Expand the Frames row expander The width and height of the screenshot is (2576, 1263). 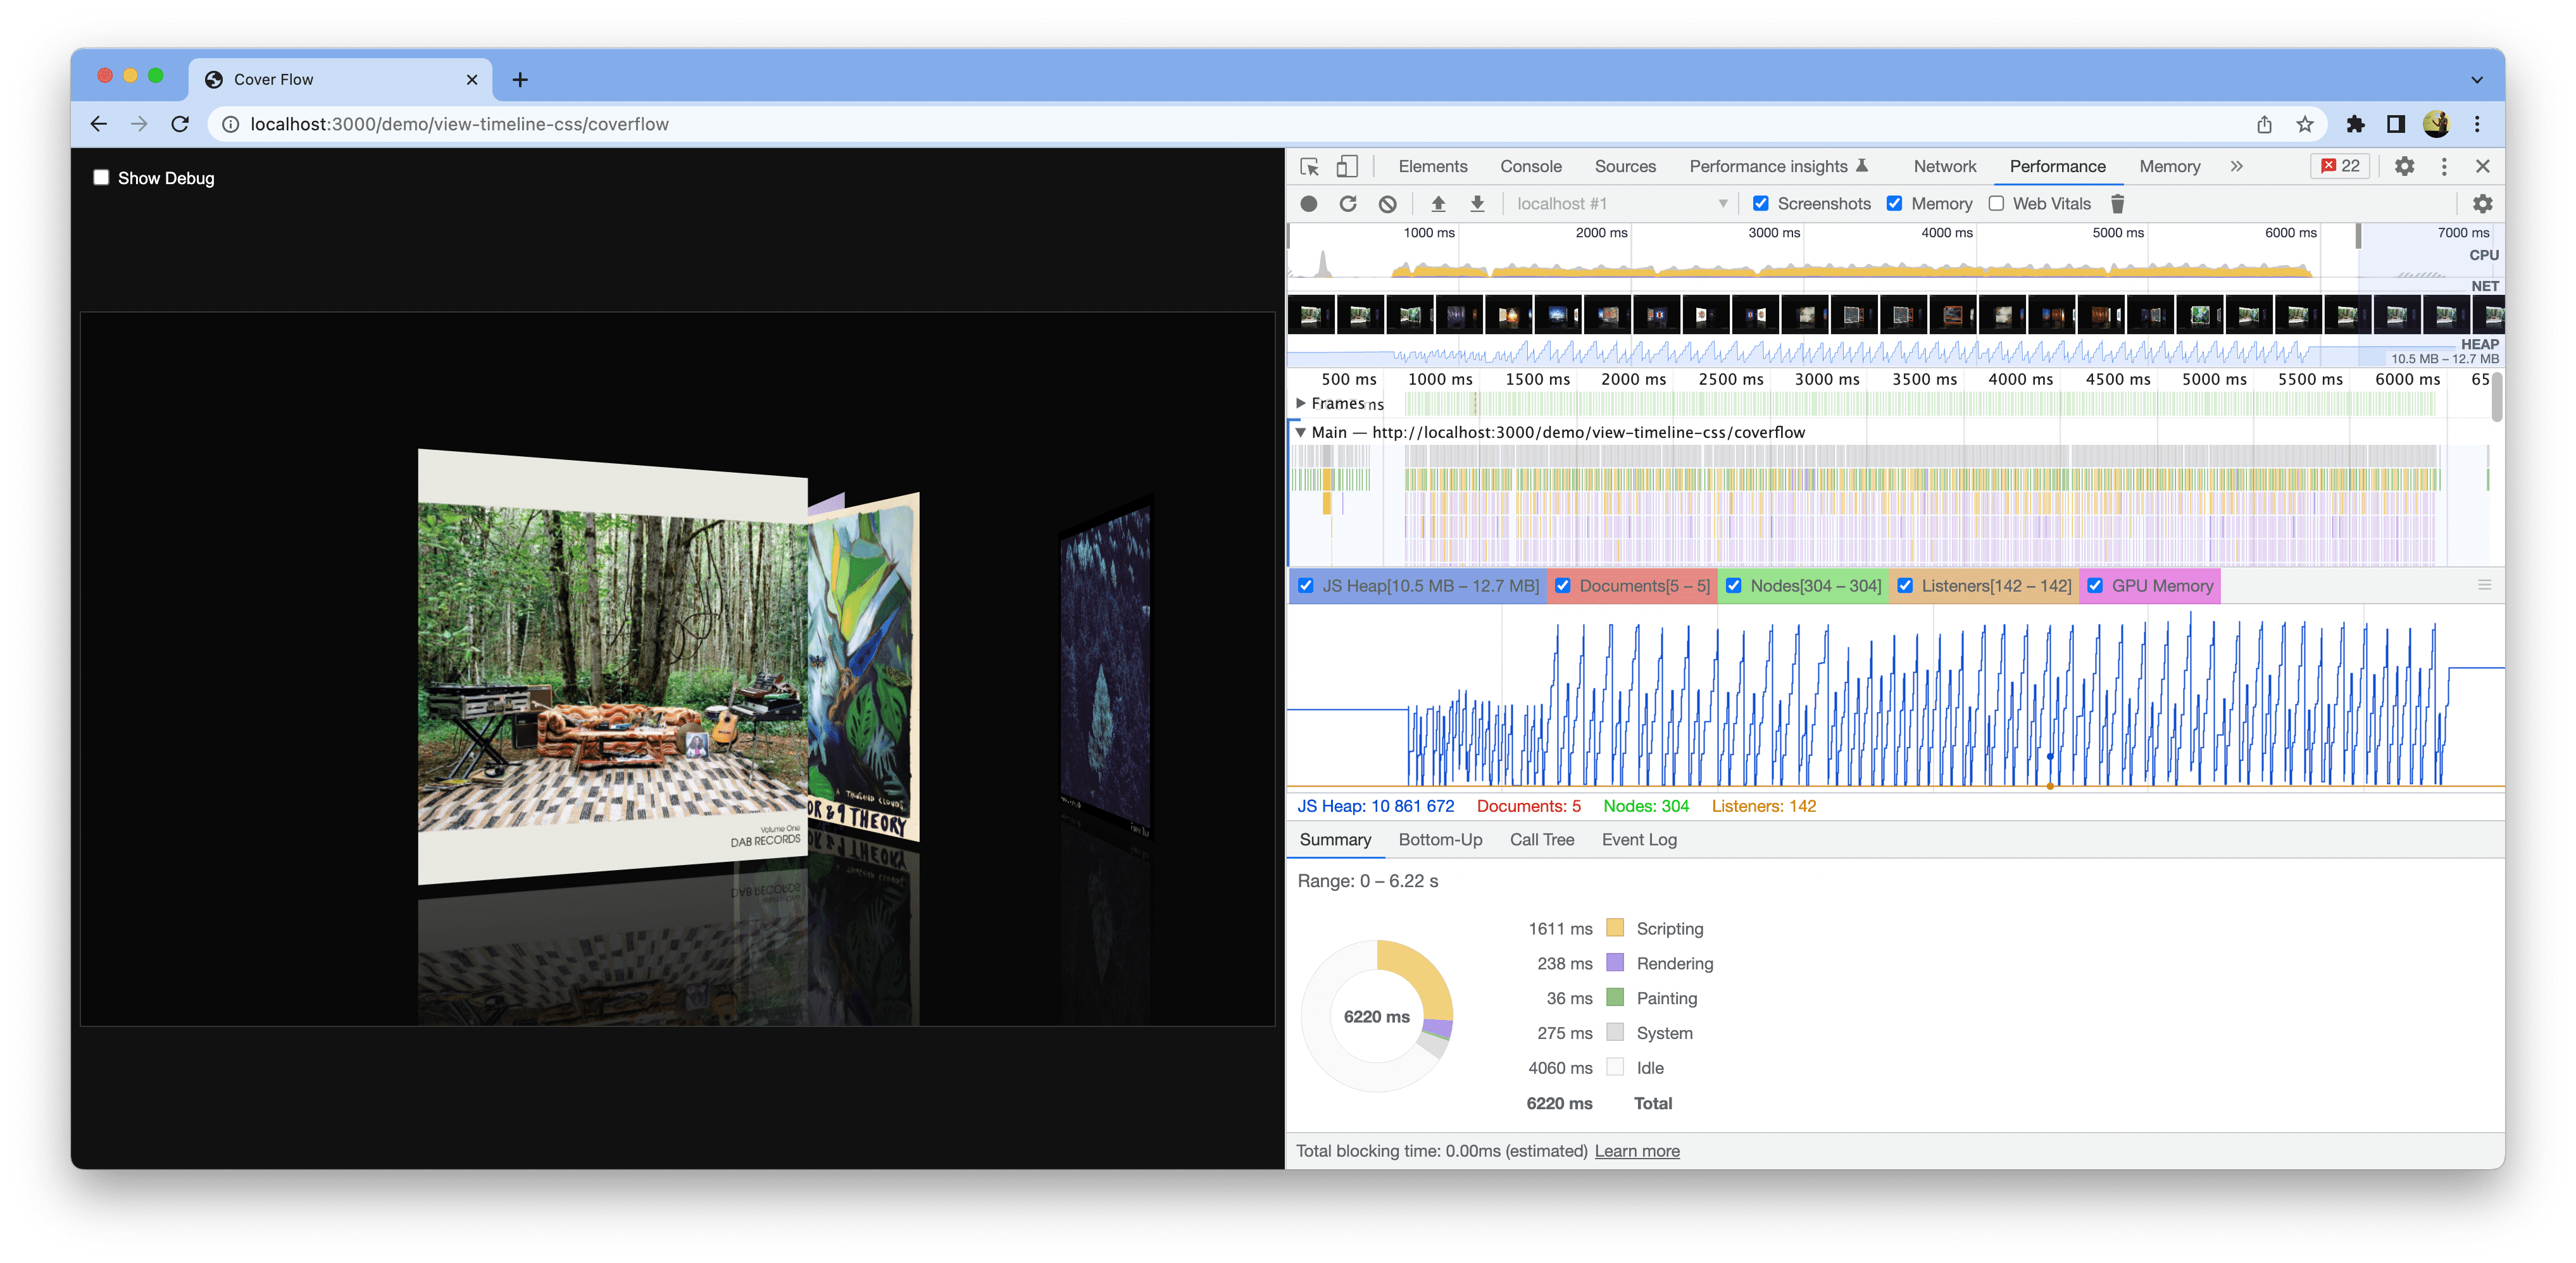pyautogui.click(x=1303, y=404)
